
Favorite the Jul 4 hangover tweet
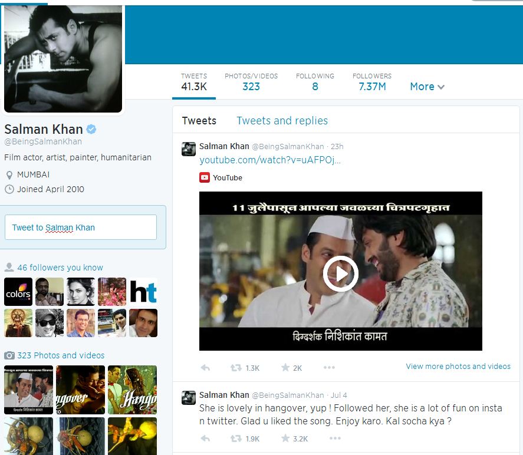[285, 438]
